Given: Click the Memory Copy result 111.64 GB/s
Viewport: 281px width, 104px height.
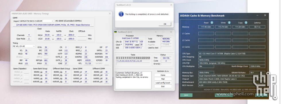Looking at the screenshot, I should point(240,27).
